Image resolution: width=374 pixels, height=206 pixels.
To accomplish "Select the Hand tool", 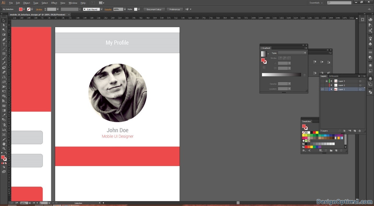I will click(4, 144).
